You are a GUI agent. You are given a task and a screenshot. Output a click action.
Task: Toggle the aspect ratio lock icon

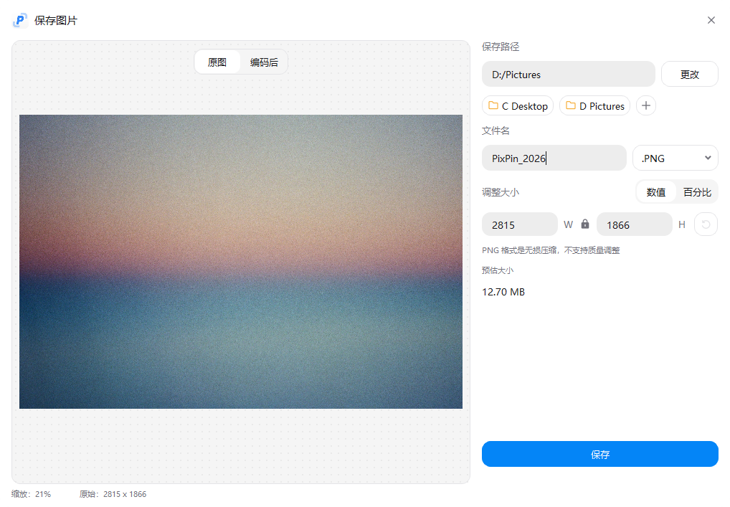(586, 224)
